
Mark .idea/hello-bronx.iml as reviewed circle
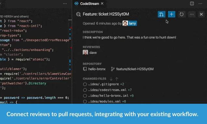pos(85,96)
